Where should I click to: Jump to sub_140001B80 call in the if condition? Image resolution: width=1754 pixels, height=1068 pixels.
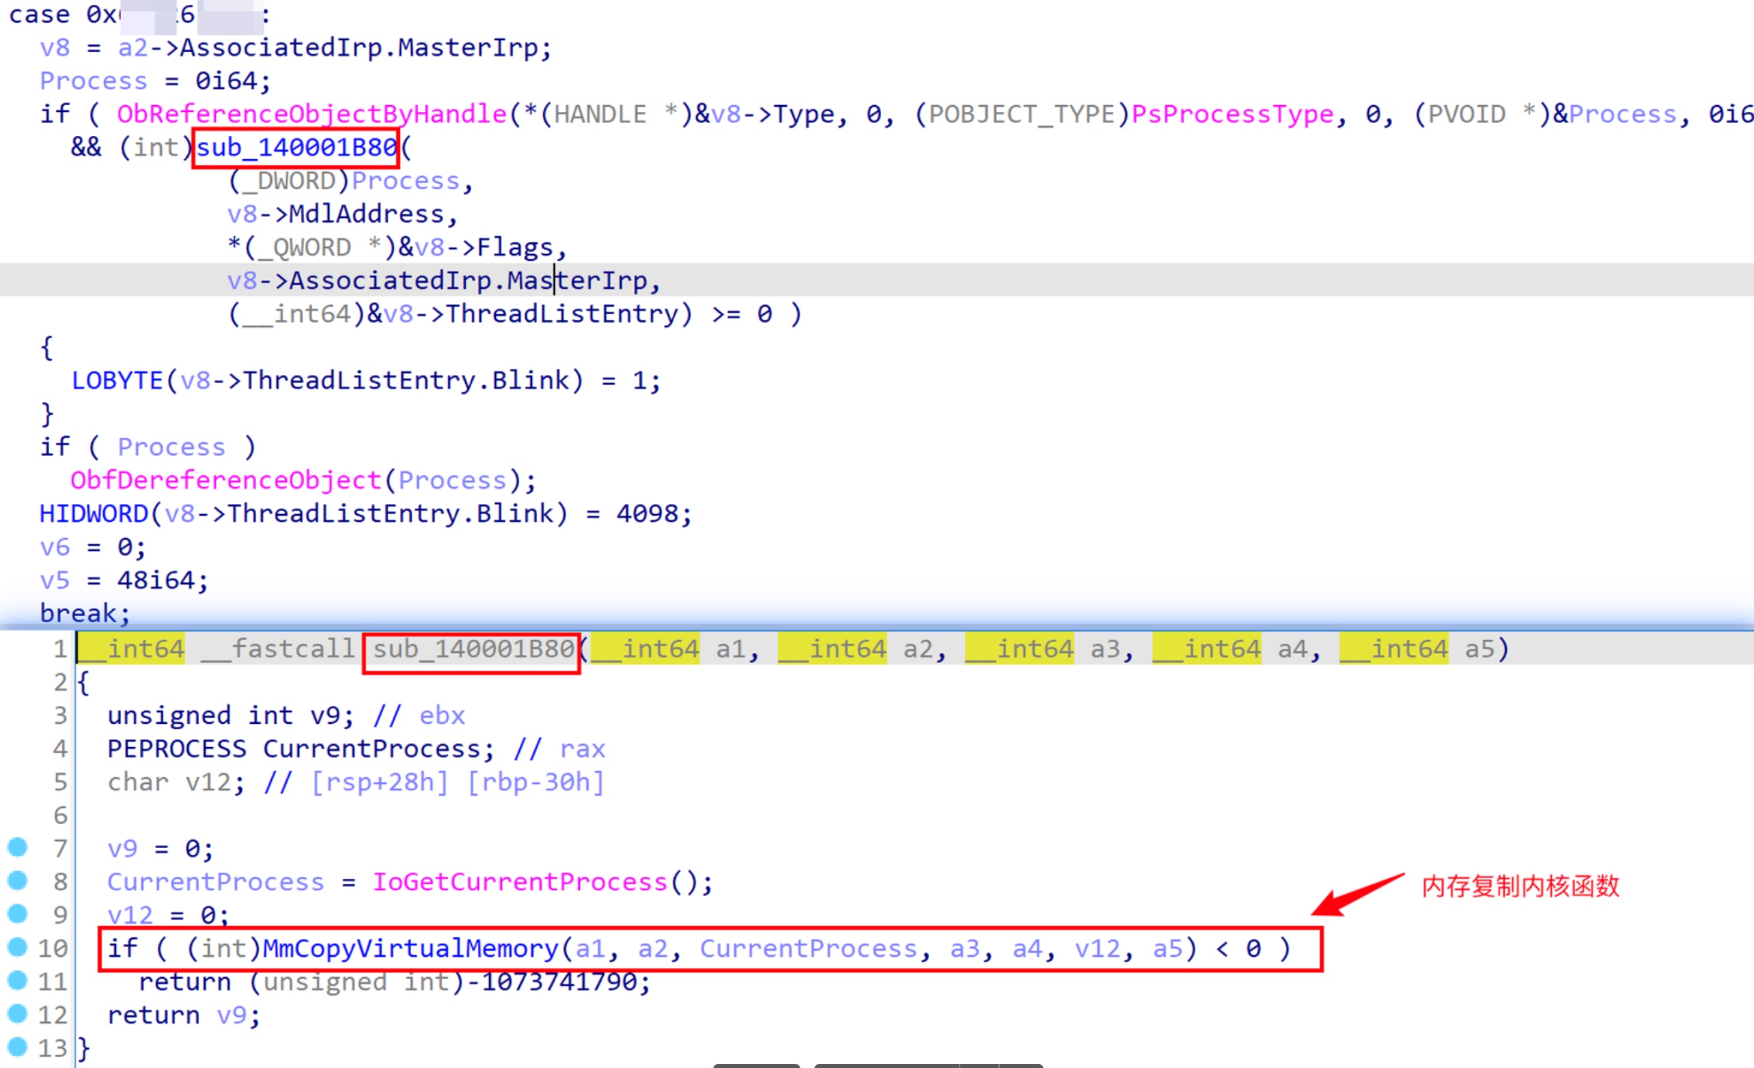tap(296, 148)
